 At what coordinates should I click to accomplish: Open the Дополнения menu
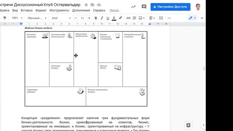tap(81, 11)
